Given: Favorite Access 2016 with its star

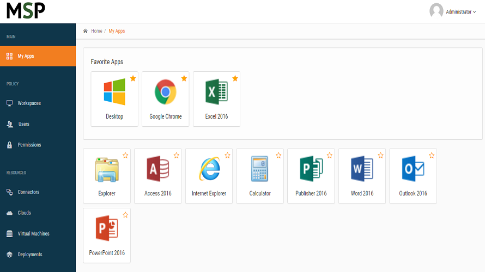Looking at the screenshot, I should click(177, 155).
